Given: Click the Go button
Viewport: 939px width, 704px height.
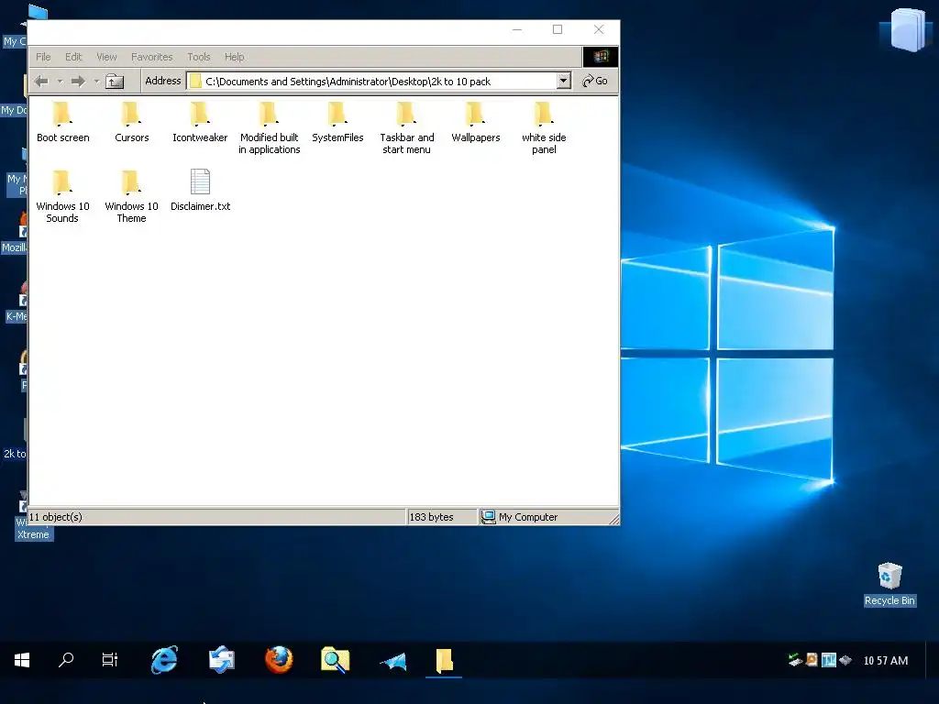Looking at the screenshot, I should click(595, 81).
